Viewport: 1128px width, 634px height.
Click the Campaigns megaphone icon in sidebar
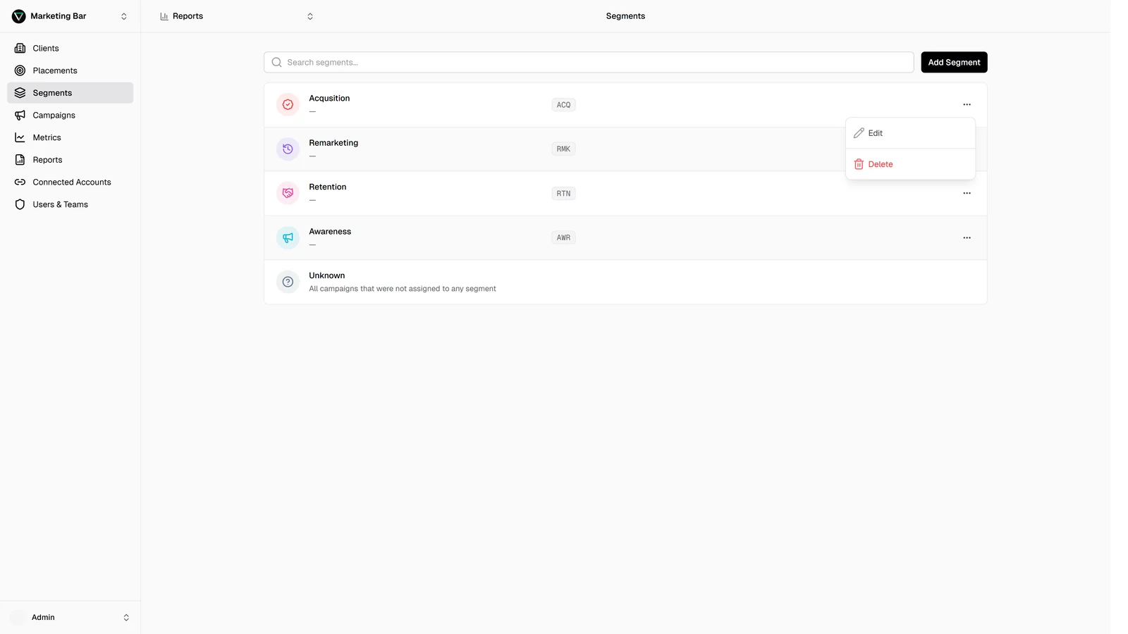[20, 116]
